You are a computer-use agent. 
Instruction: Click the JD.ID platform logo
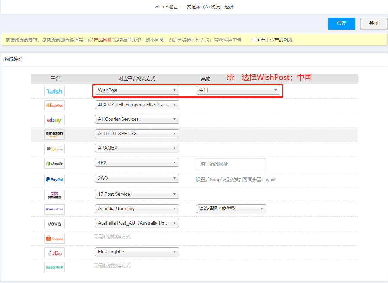(x=54, y=253)
